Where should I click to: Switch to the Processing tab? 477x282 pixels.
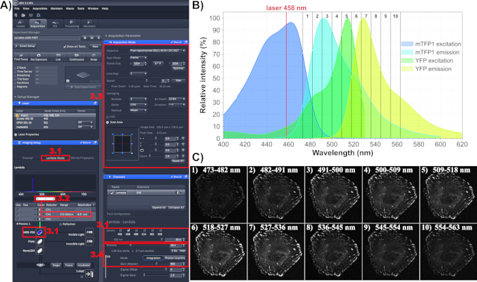click(x=72, y=24)
